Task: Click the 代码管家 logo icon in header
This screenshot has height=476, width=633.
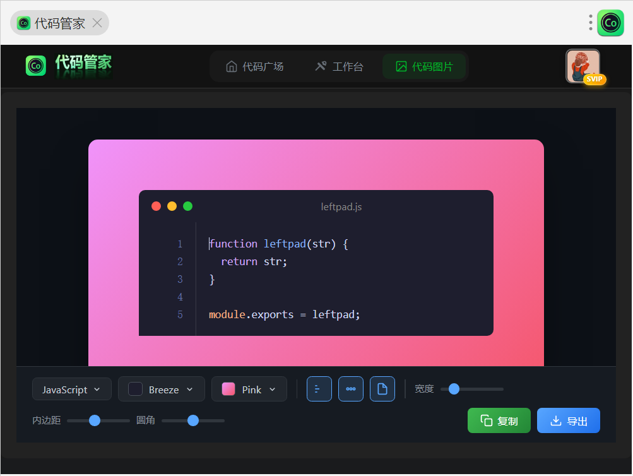Action: [36, 65]
